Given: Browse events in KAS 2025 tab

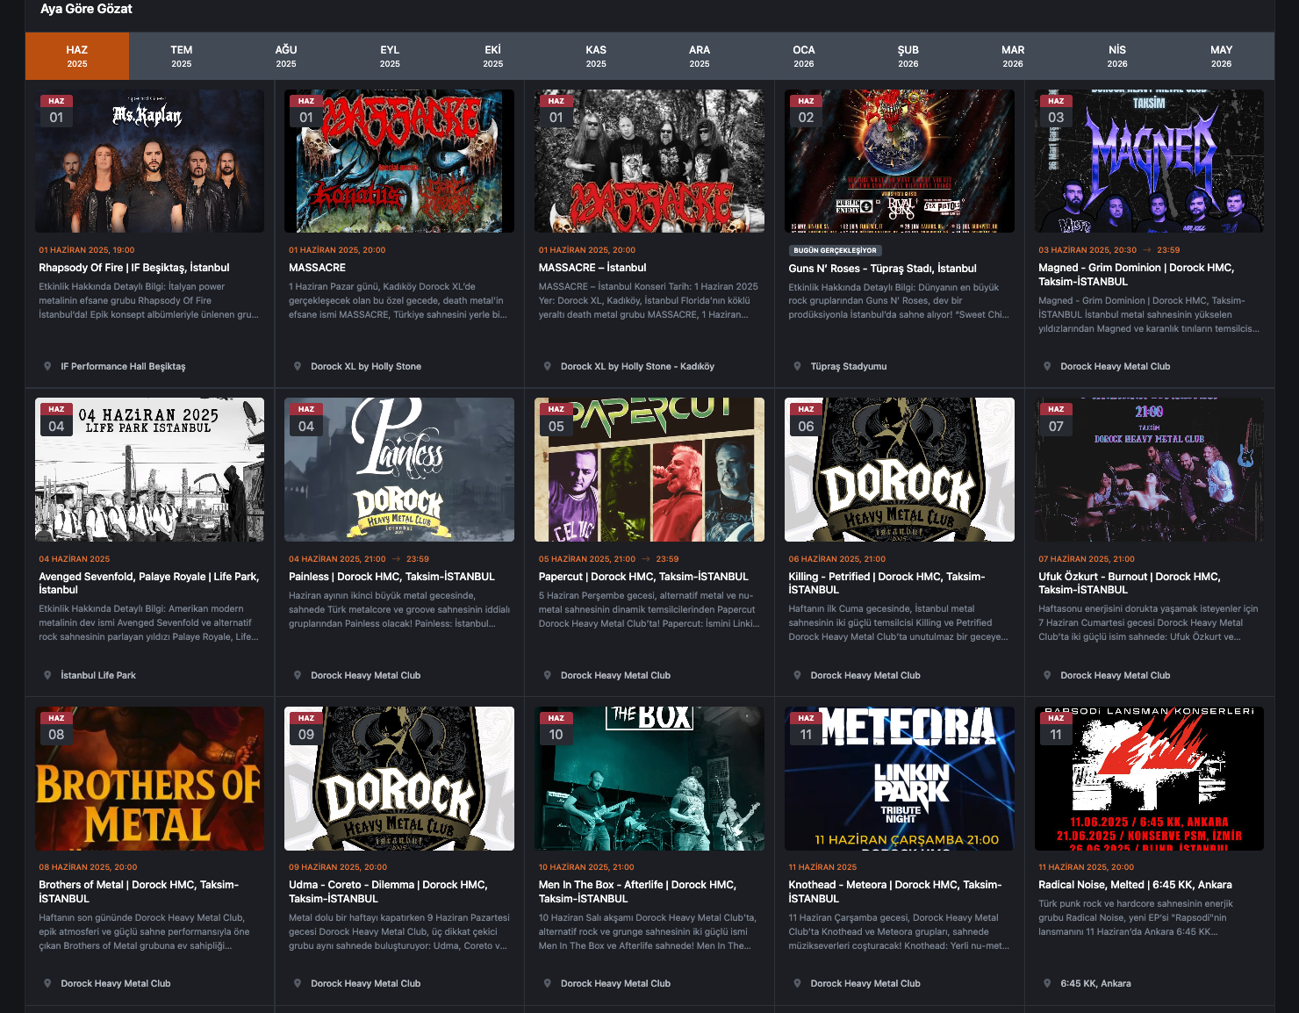Looking at the screenshot, I should tap(596, 56).
